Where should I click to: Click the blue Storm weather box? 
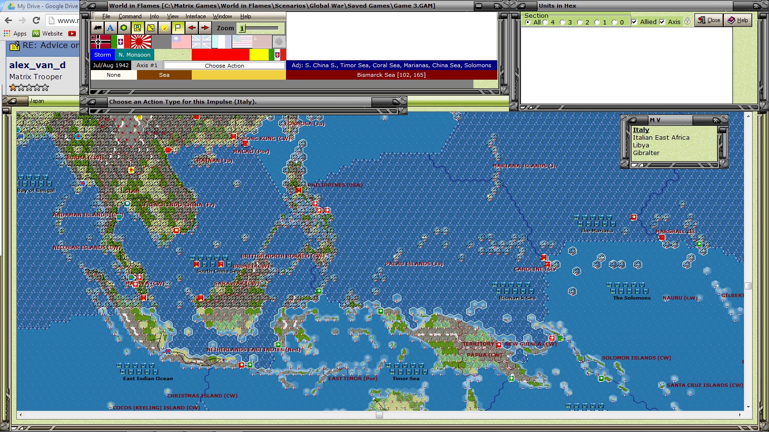[x=102, y=55]
